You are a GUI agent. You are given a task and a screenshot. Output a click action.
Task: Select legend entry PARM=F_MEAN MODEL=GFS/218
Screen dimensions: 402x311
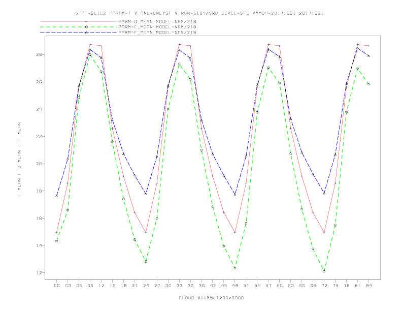pos(157,33)
